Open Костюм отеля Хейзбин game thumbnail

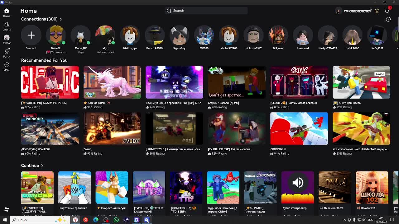[299, 82]
